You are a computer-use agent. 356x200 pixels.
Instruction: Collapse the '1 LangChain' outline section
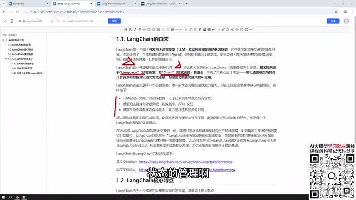3,40
